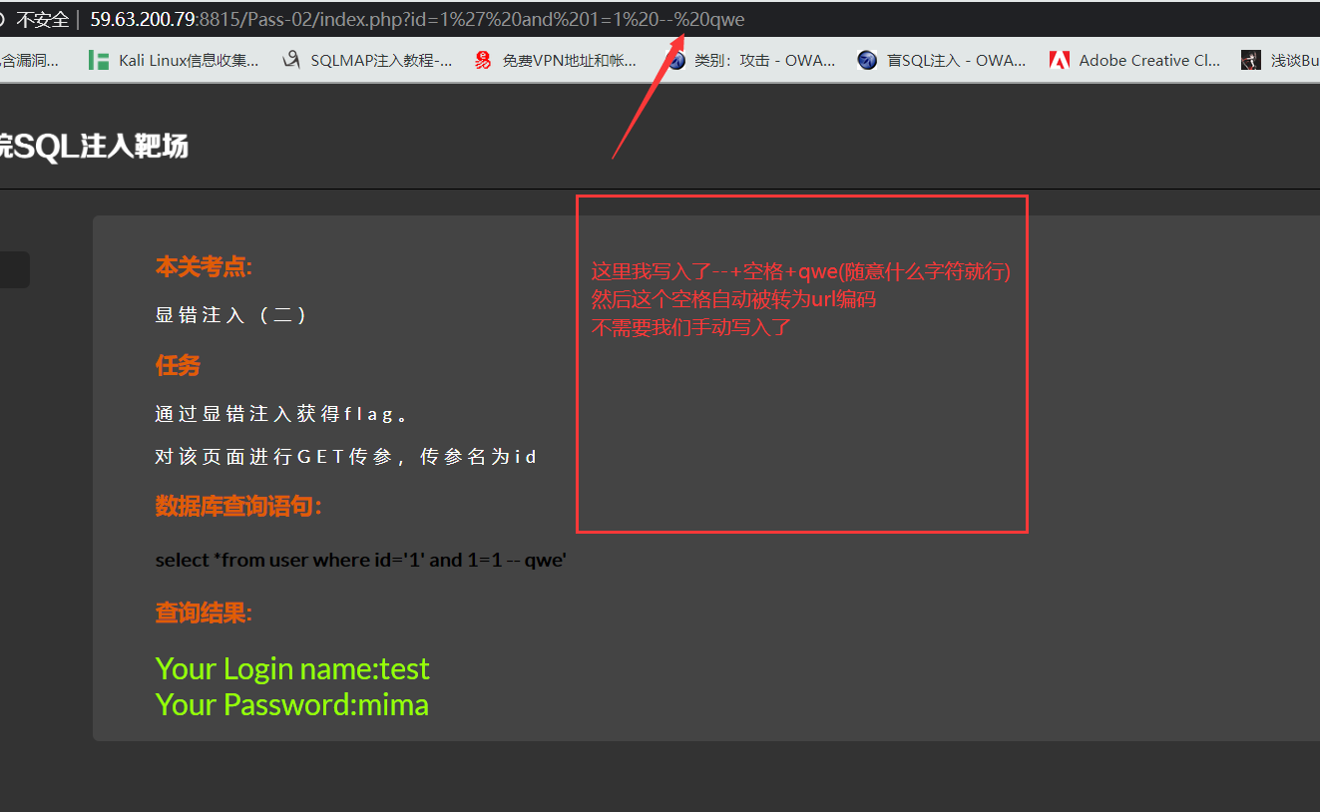The height and width of the screenshot is (812, 1320).
Task: Click the 浅谈Bu bookmark favicon
Action: click(1251, 60)
